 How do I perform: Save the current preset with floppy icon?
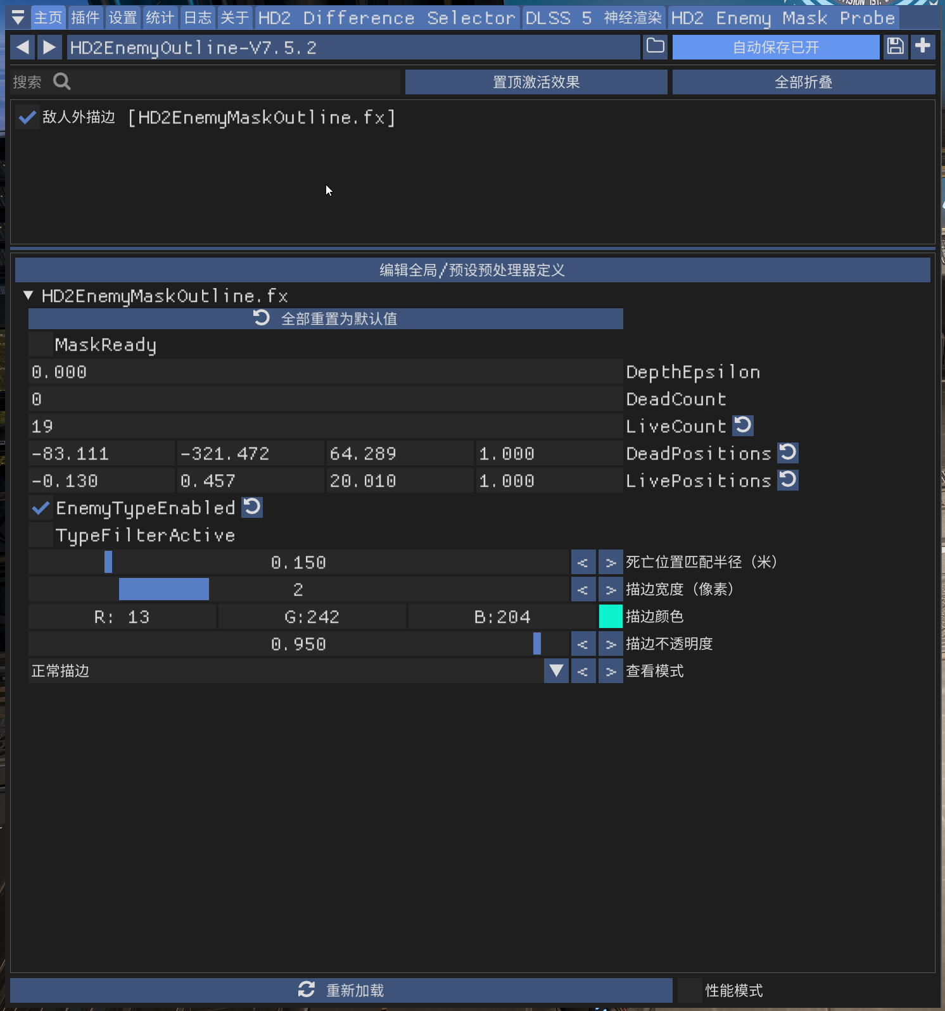point(896,47)
